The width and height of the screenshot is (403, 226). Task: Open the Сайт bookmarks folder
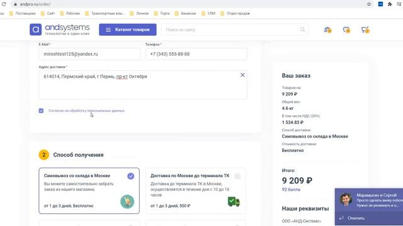tap(48, 13)
